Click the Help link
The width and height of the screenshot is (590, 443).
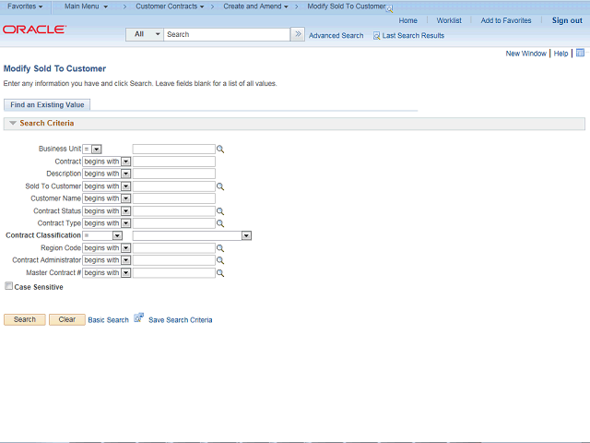click(x=560, y=54)
